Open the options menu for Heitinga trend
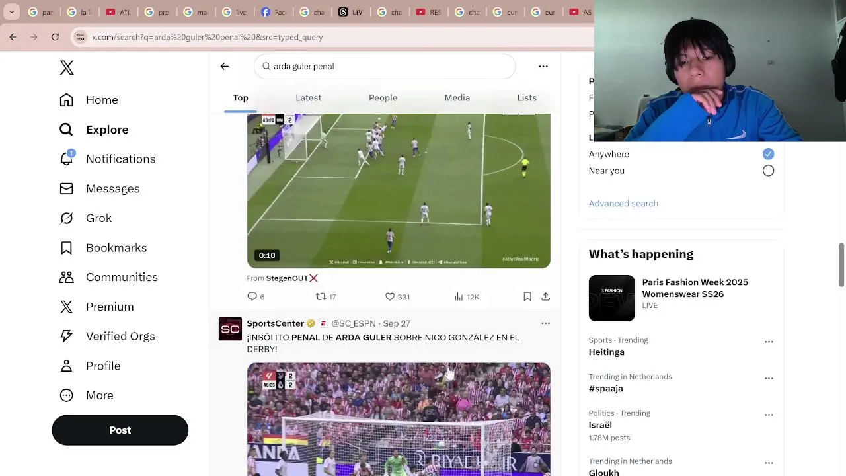 tap(769, 342)
